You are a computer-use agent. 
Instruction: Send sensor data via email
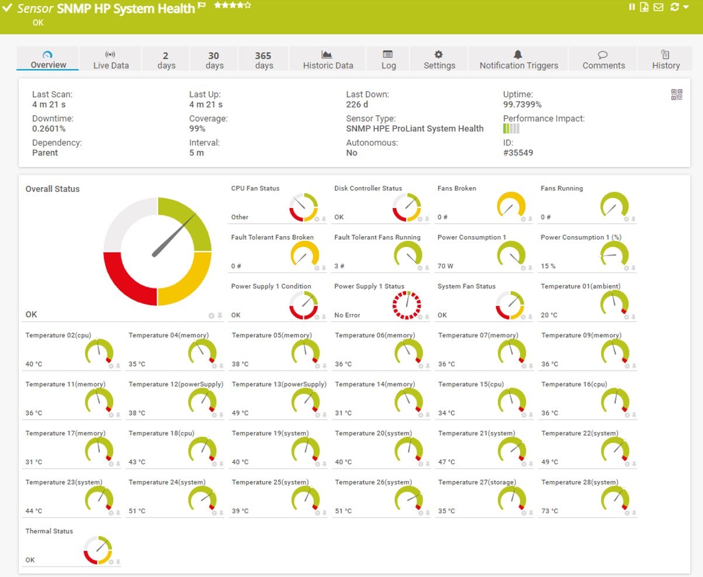[658, 7]
